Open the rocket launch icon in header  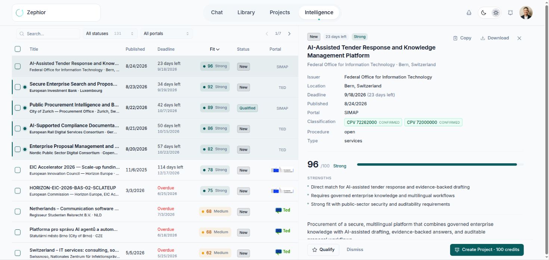pyautogui.click(x=469, y=13)
